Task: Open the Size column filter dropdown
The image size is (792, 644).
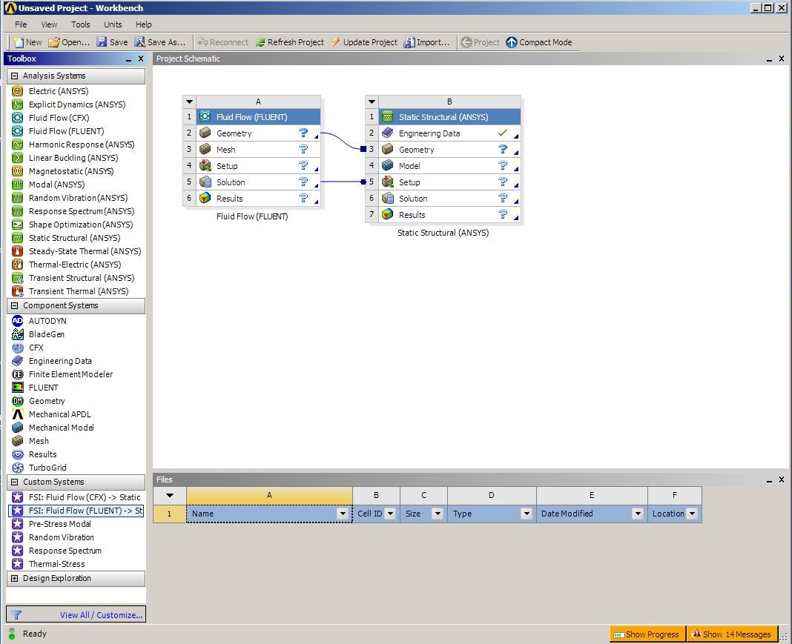Action: point(438,514)
